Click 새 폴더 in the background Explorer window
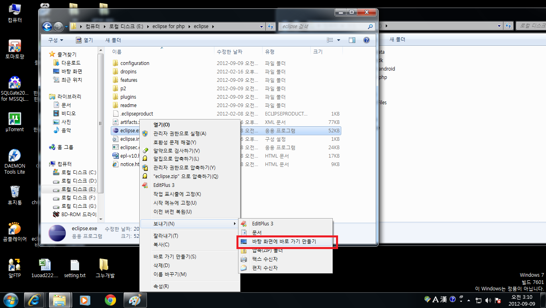The height and width of the screenshot is (308, 546). tap(397, 39)
